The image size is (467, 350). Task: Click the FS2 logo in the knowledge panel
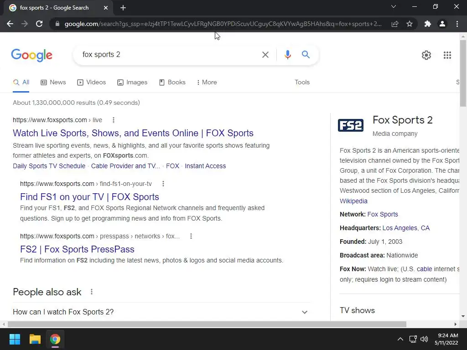(x=351, y=125)
